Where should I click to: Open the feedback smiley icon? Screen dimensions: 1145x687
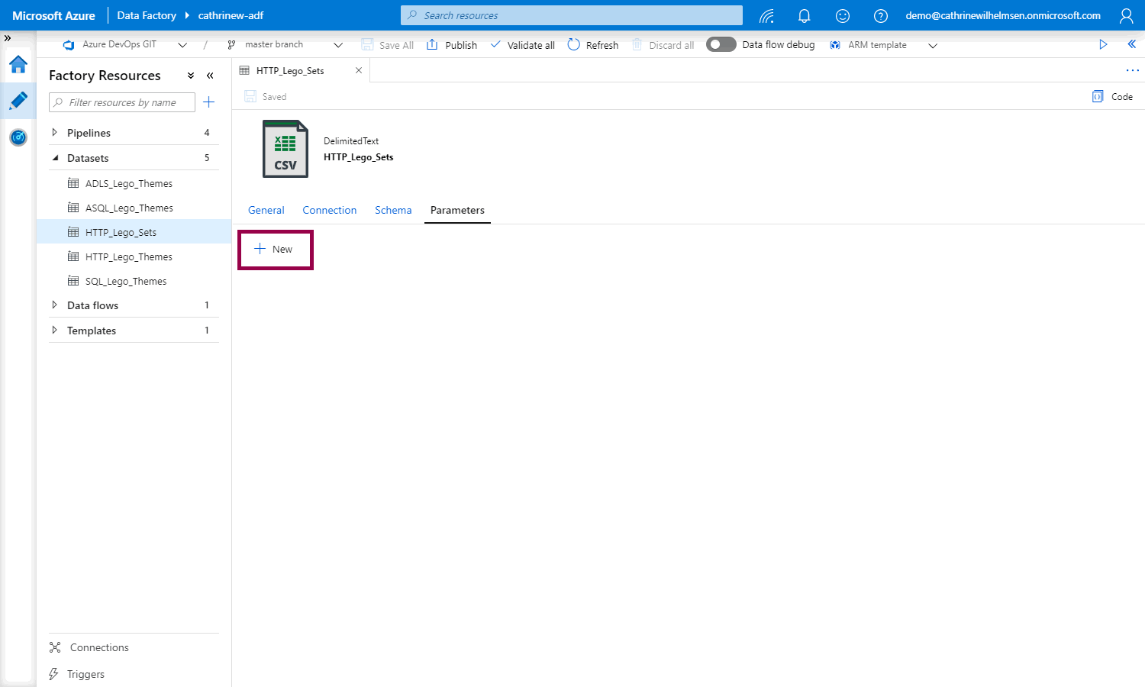[x=842, y=16]
